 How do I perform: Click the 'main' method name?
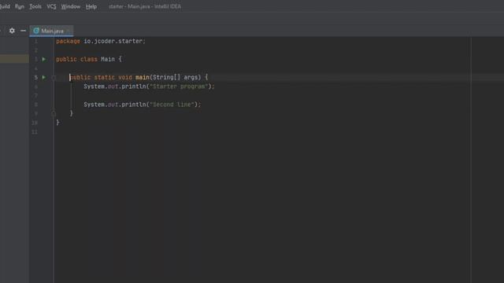[143, 77]
